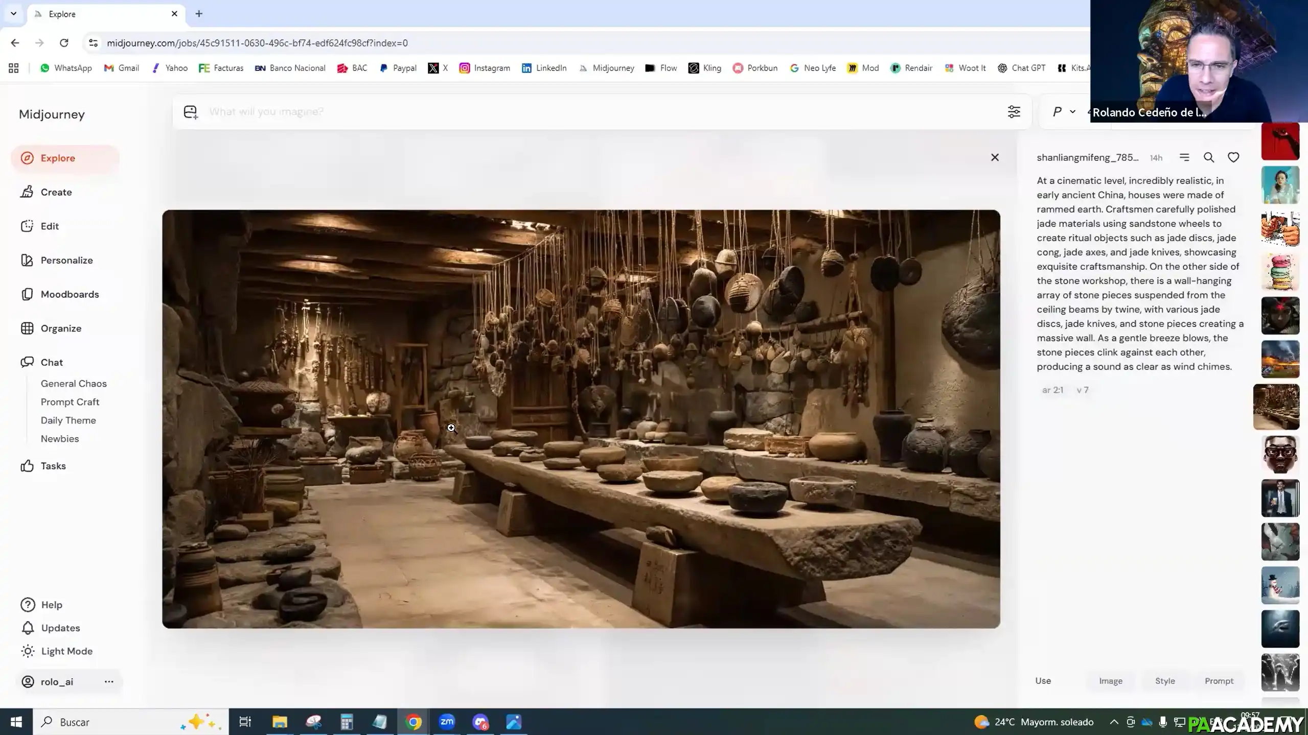Toggle the job options list icon beside timestamp
The width and height of the screenshot is (1308, 735).
(x=1184, y=157)
